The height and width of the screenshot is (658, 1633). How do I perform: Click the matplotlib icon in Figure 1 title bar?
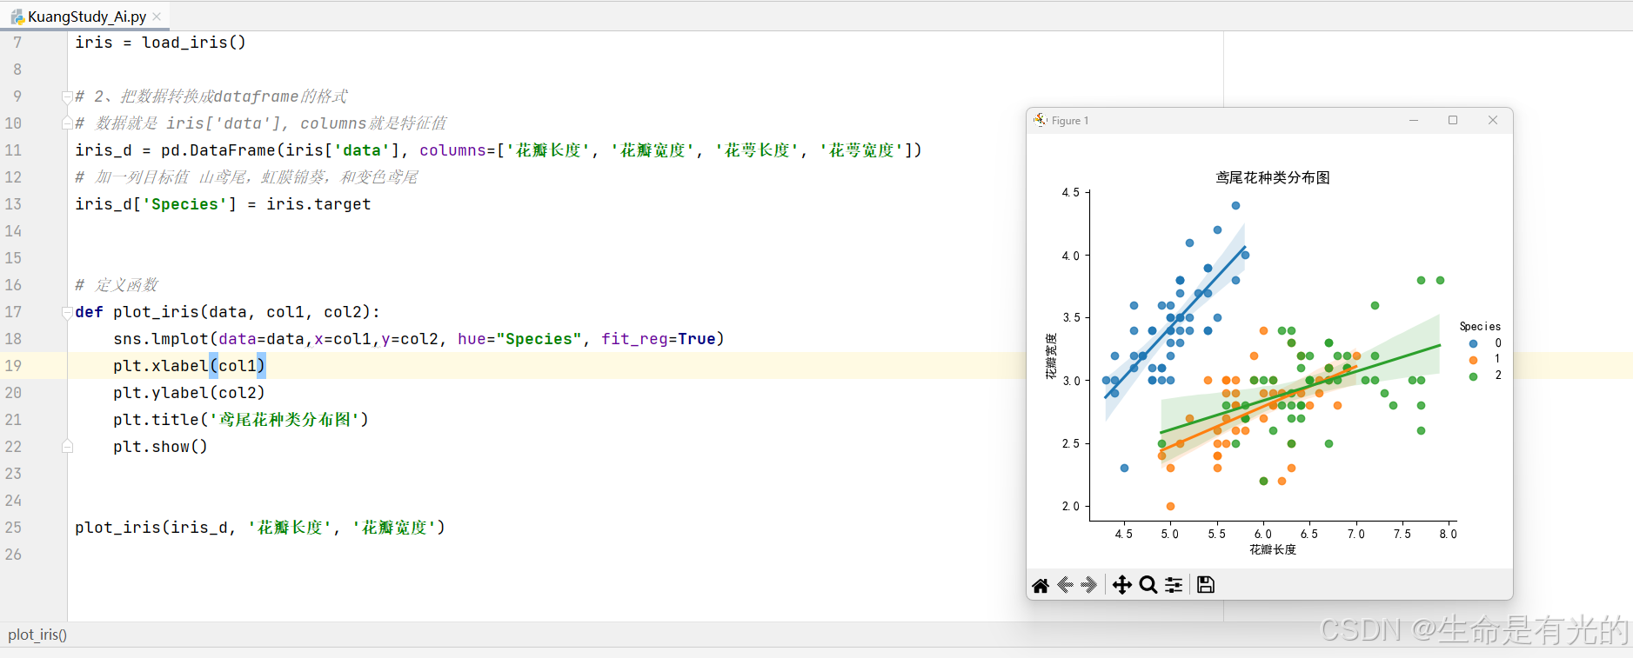(x=1040, y=120)
